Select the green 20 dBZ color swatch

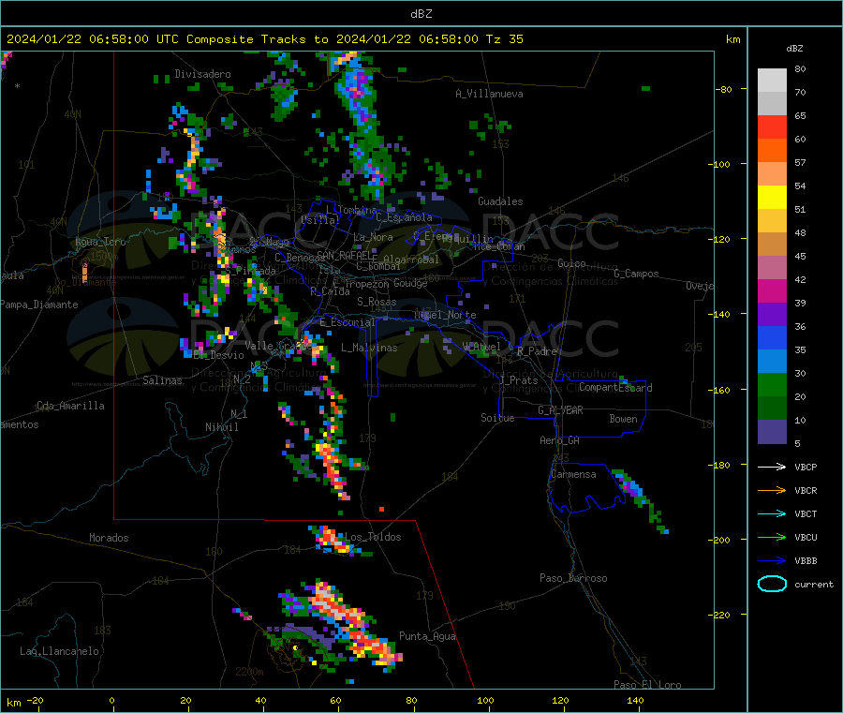click(772, 384)
